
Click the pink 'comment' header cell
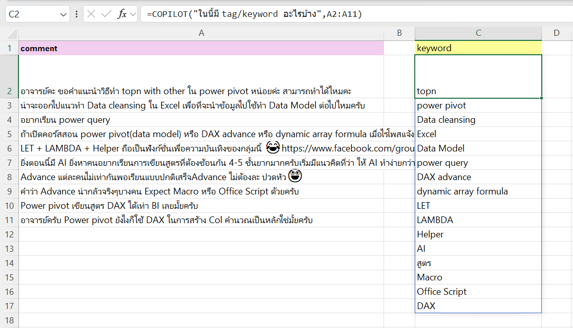click(201, 48)
